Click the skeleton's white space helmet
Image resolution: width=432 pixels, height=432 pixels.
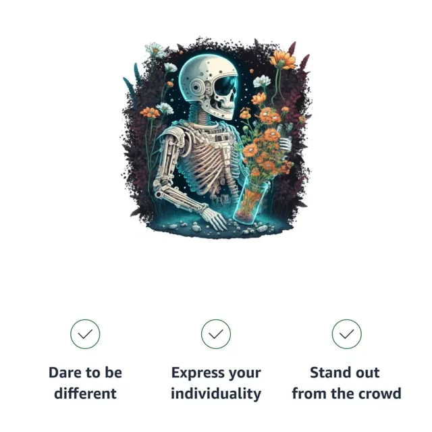(x=205, y=72)
